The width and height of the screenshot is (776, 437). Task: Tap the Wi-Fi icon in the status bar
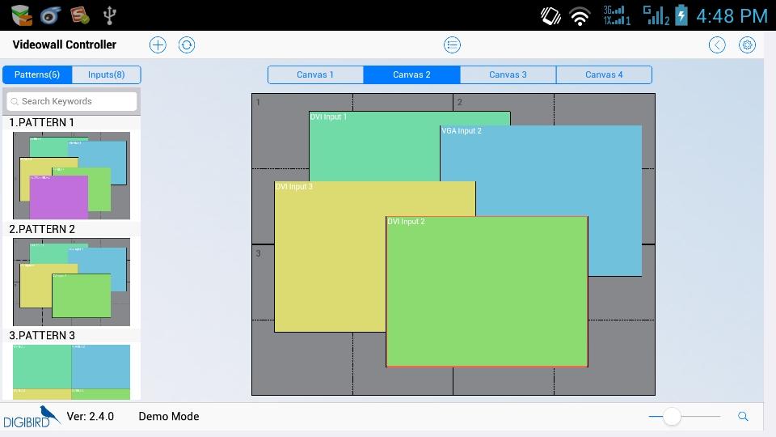580,16
